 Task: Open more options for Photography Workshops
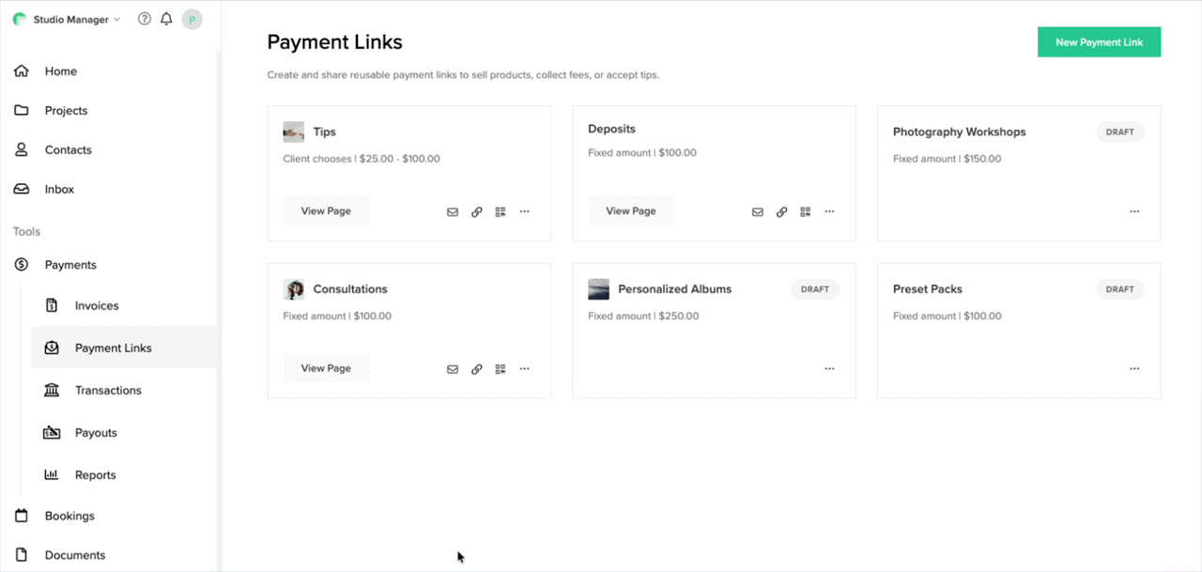click(1134, 211)
